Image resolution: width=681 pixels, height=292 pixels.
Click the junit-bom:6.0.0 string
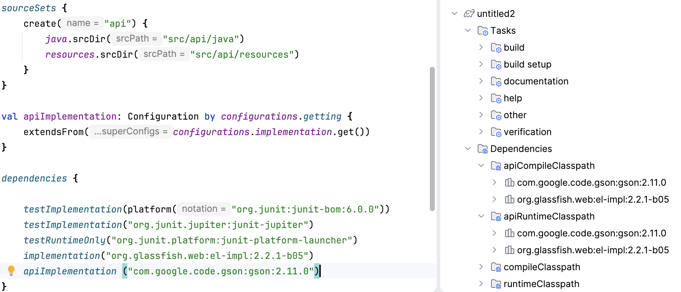pyautogui.click(x=305, y=209)
